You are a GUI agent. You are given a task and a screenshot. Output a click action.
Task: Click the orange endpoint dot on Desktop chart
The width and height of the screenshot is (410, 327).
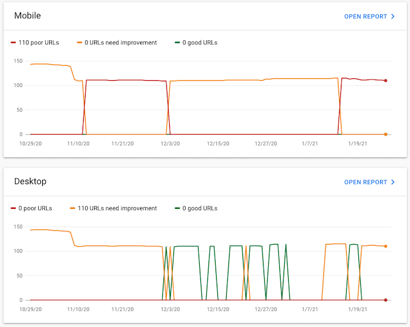[385, 246]
